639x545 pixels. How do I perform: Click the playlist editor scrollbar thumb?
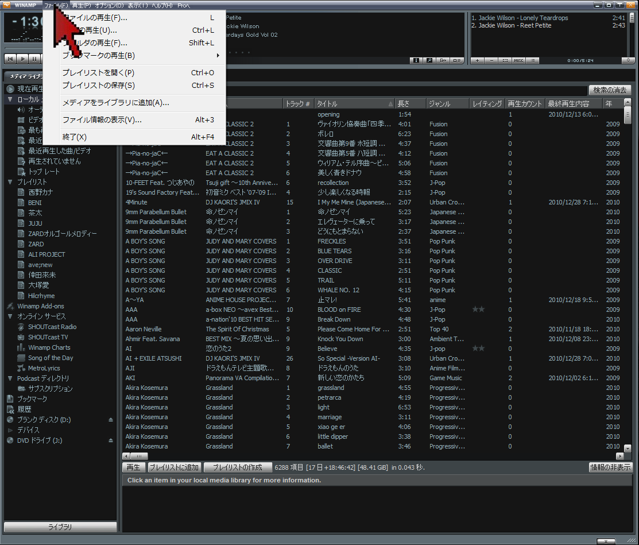coord(632,17)
